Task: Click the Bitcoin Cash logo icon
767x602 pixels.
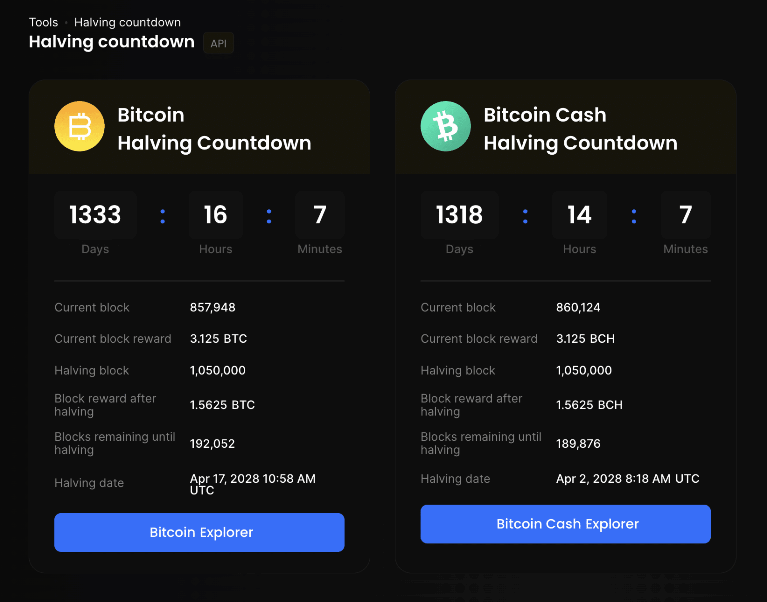Action: (446, 126)
